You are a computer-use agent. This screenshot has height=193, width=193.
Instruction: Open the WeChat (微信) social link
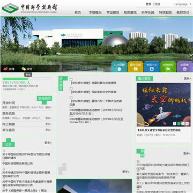27,69
